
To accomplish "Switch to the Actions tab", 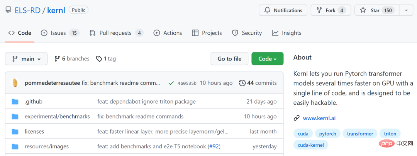I will pyautogui.click(x=168, y=33).
